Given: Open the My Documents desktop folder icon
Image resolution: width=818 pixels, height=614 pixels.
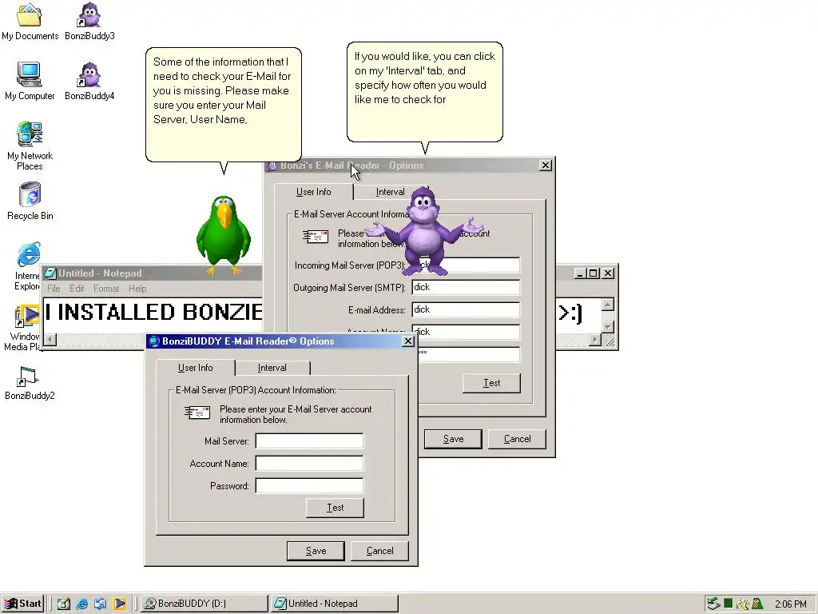Looking at the screenshot, I should tap(30, 15).
